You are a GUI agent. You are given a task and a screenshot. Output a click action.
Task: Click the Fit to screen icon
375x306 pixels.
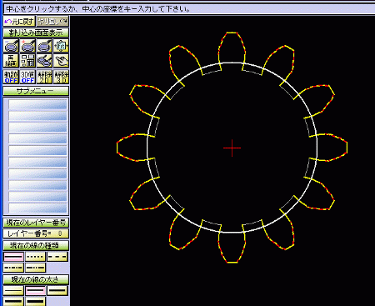pos(61,46)
